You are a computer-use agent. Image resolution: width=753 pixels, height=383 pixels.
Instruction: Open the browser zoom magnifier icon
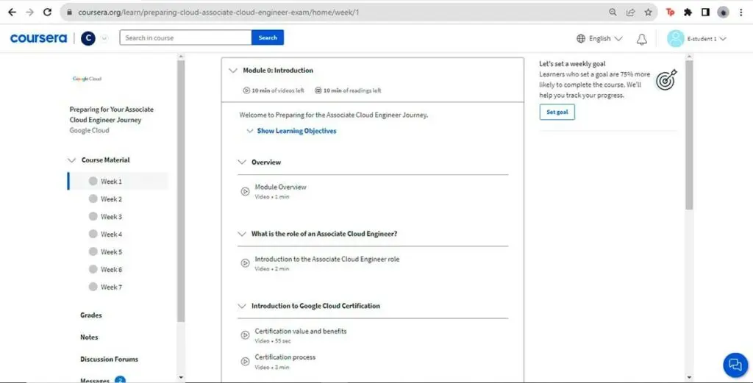point(613,12)
